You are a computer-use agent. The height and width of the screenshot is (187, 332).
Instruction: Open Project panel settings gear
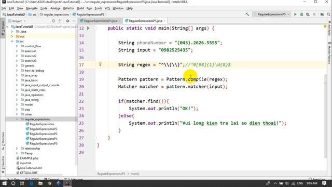click(67, 21)
